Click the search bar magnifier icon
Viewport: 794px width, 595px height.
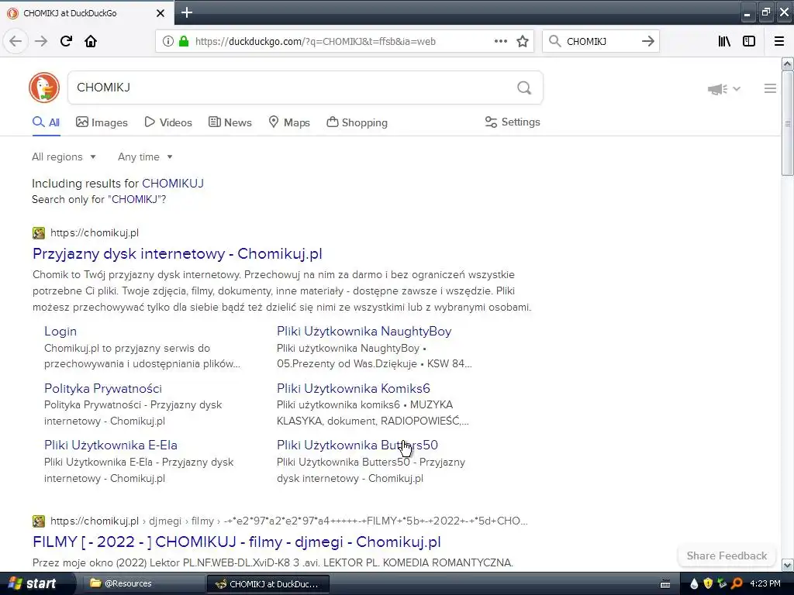(x=555, y=42)
